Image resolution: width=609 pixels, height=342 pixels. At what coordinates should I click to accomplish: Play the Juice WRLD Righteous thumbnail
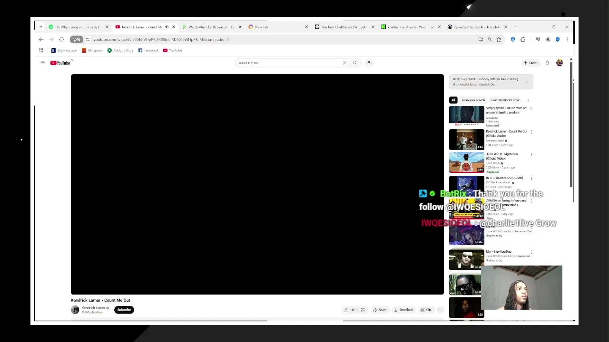click(x=467, y=162)
